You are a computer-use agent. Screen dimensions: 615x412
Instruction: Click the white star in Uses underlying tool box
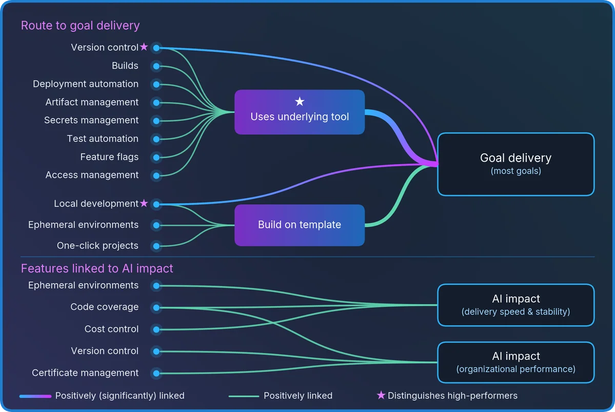tap(300, 102)
